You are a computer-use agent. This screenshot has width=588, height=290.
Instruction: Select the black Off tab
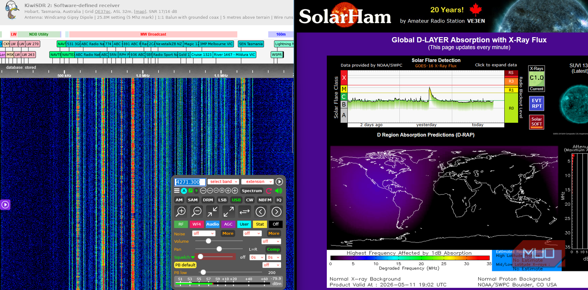(x=276, y=224)
